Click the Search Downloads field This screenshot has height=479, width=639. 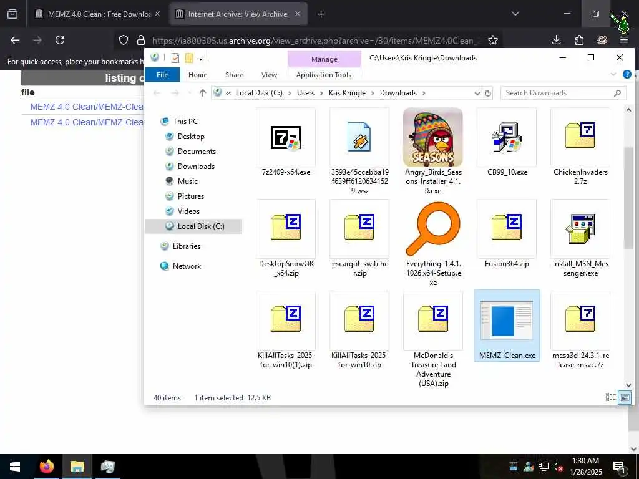click(563, 93)
